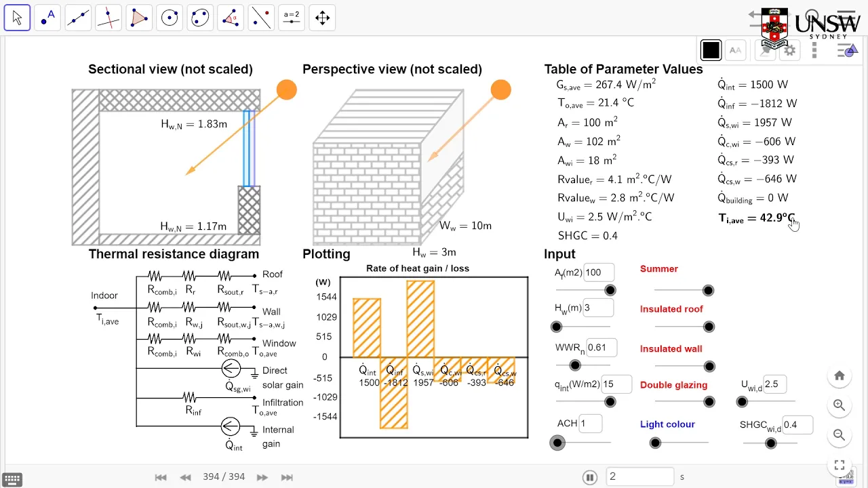Click the Q_inf = −1812 W table value
The width and height of the screenshot is (868, 488).
coord(757,104)
